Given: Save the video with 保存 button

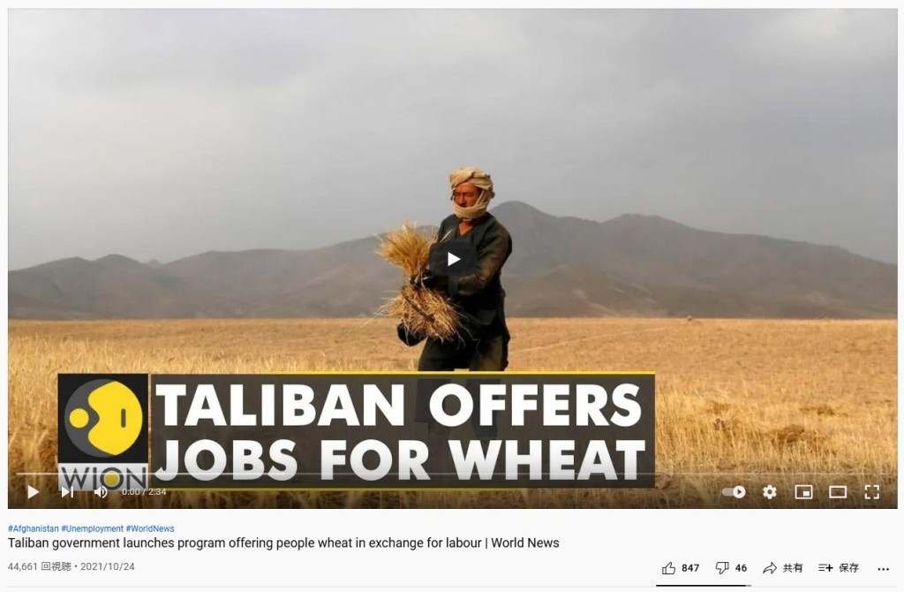Looking at the screenshot, I should pyautogui.click(x=839, y=568).
